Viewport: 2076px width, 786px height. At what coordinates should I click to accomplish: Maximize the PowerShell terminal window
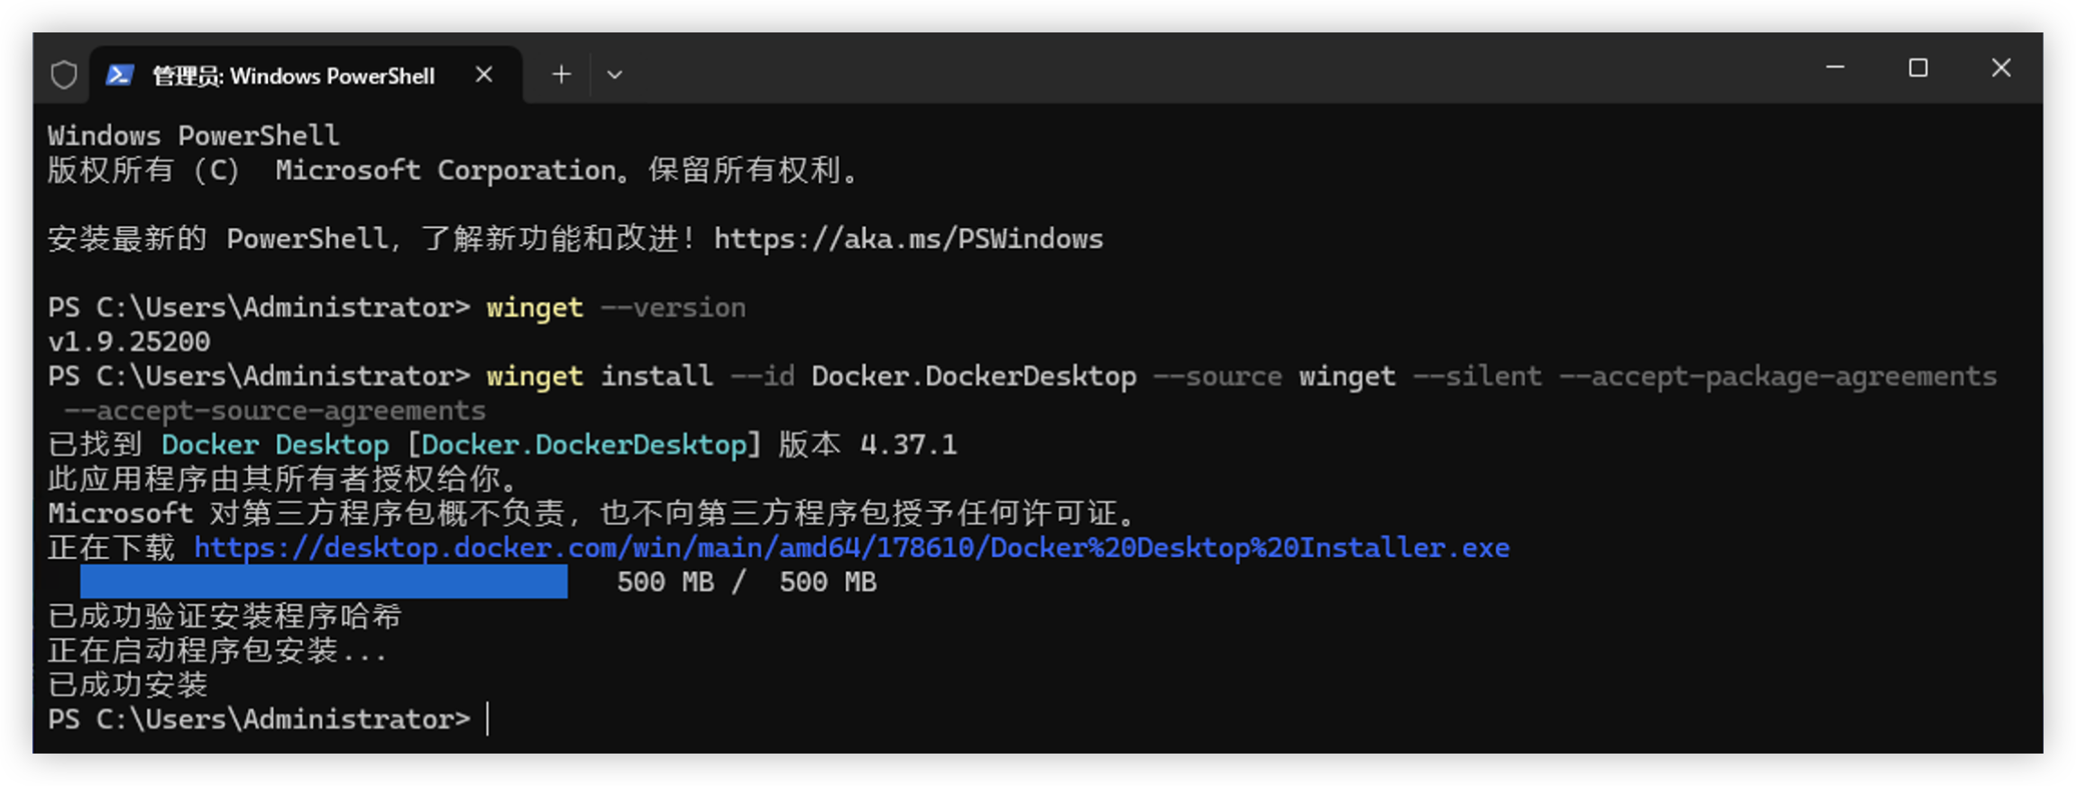(1918, 68)
